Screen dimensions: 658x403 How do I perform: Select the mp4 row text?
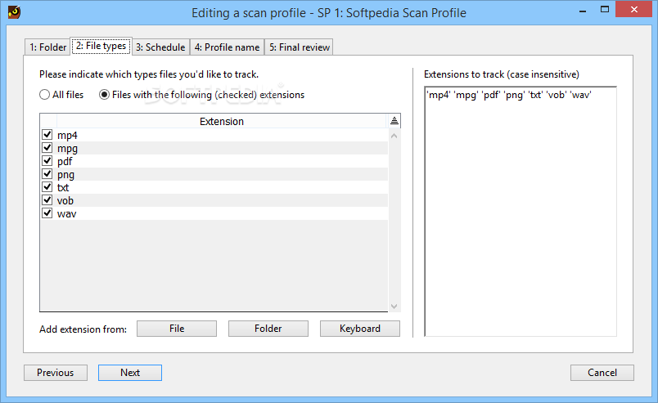67,136
